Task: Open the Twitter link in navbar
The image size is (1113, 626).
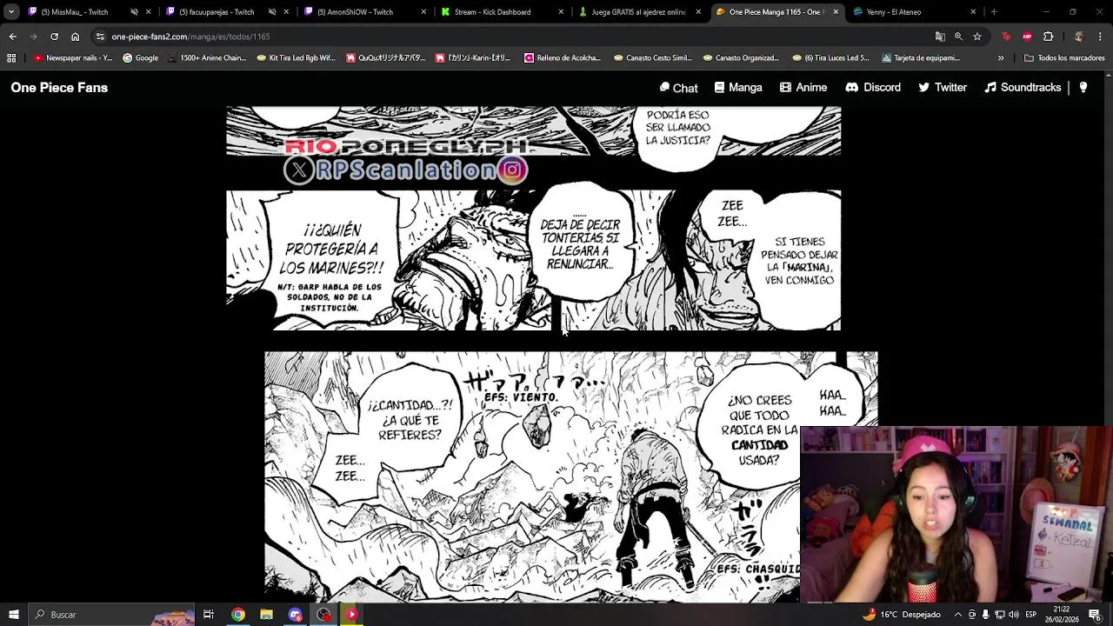Action: coord(943,88)
